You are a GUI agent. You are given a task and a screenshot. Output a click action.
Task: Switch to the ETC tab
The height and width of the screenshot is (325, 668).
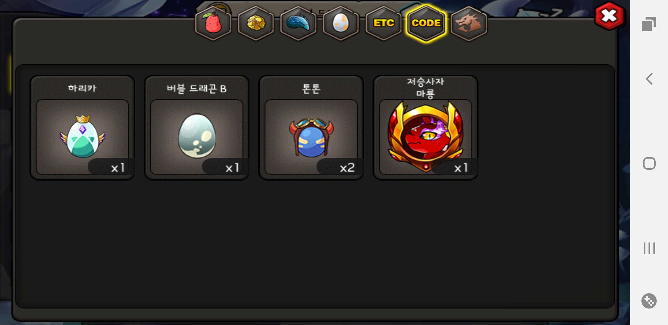(x=384, y=23)
